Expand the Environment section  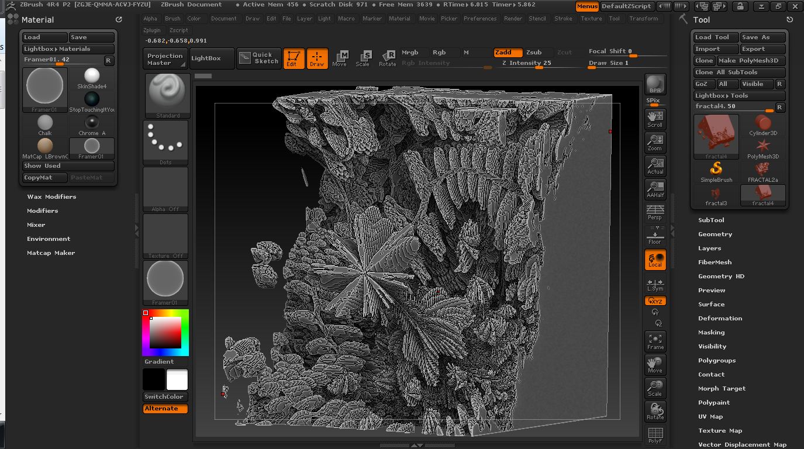click(x=49, y=239)
